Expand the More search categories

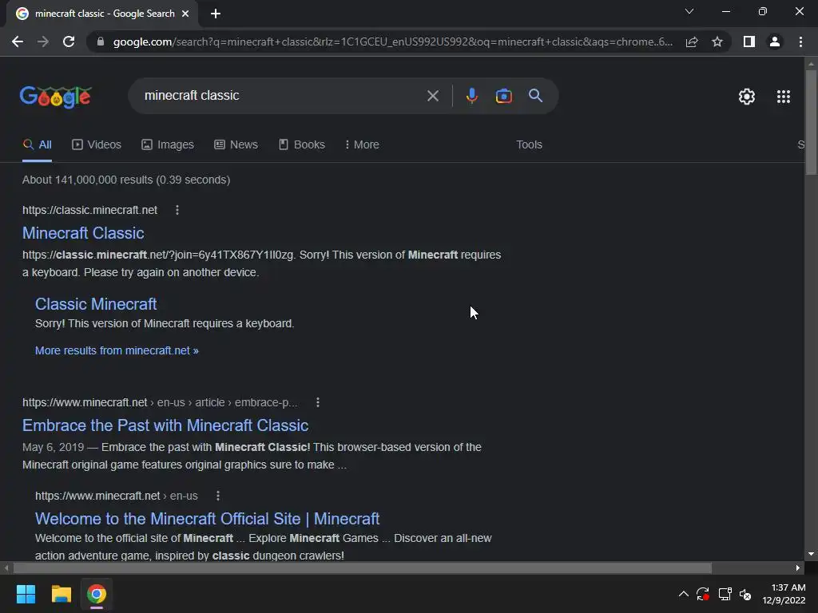362,145
